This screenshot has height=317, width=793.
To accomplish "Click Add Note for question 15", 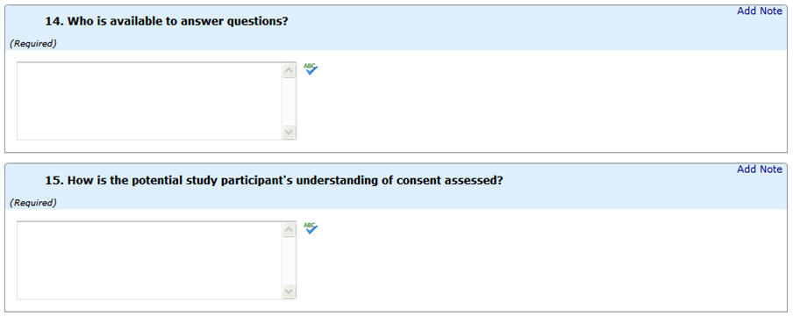I will coord(759,169).
